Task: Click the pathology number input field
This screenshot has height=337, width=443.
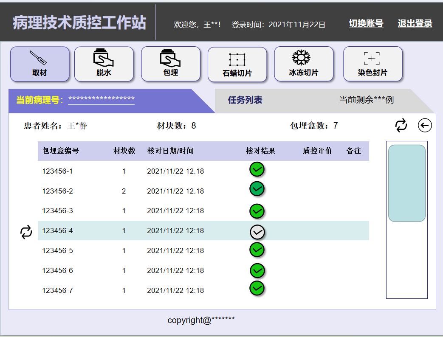Action: (x=101, y=99)
